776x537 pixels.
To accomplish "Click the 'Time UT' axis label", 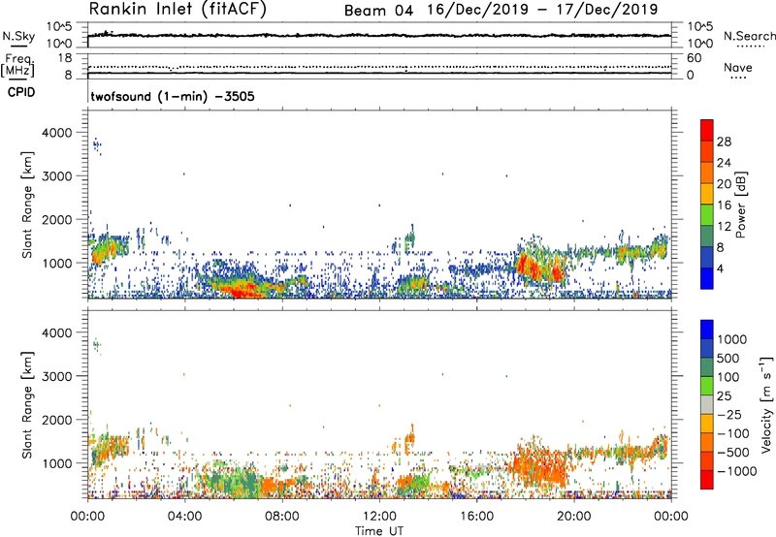I will coord(379,531).
